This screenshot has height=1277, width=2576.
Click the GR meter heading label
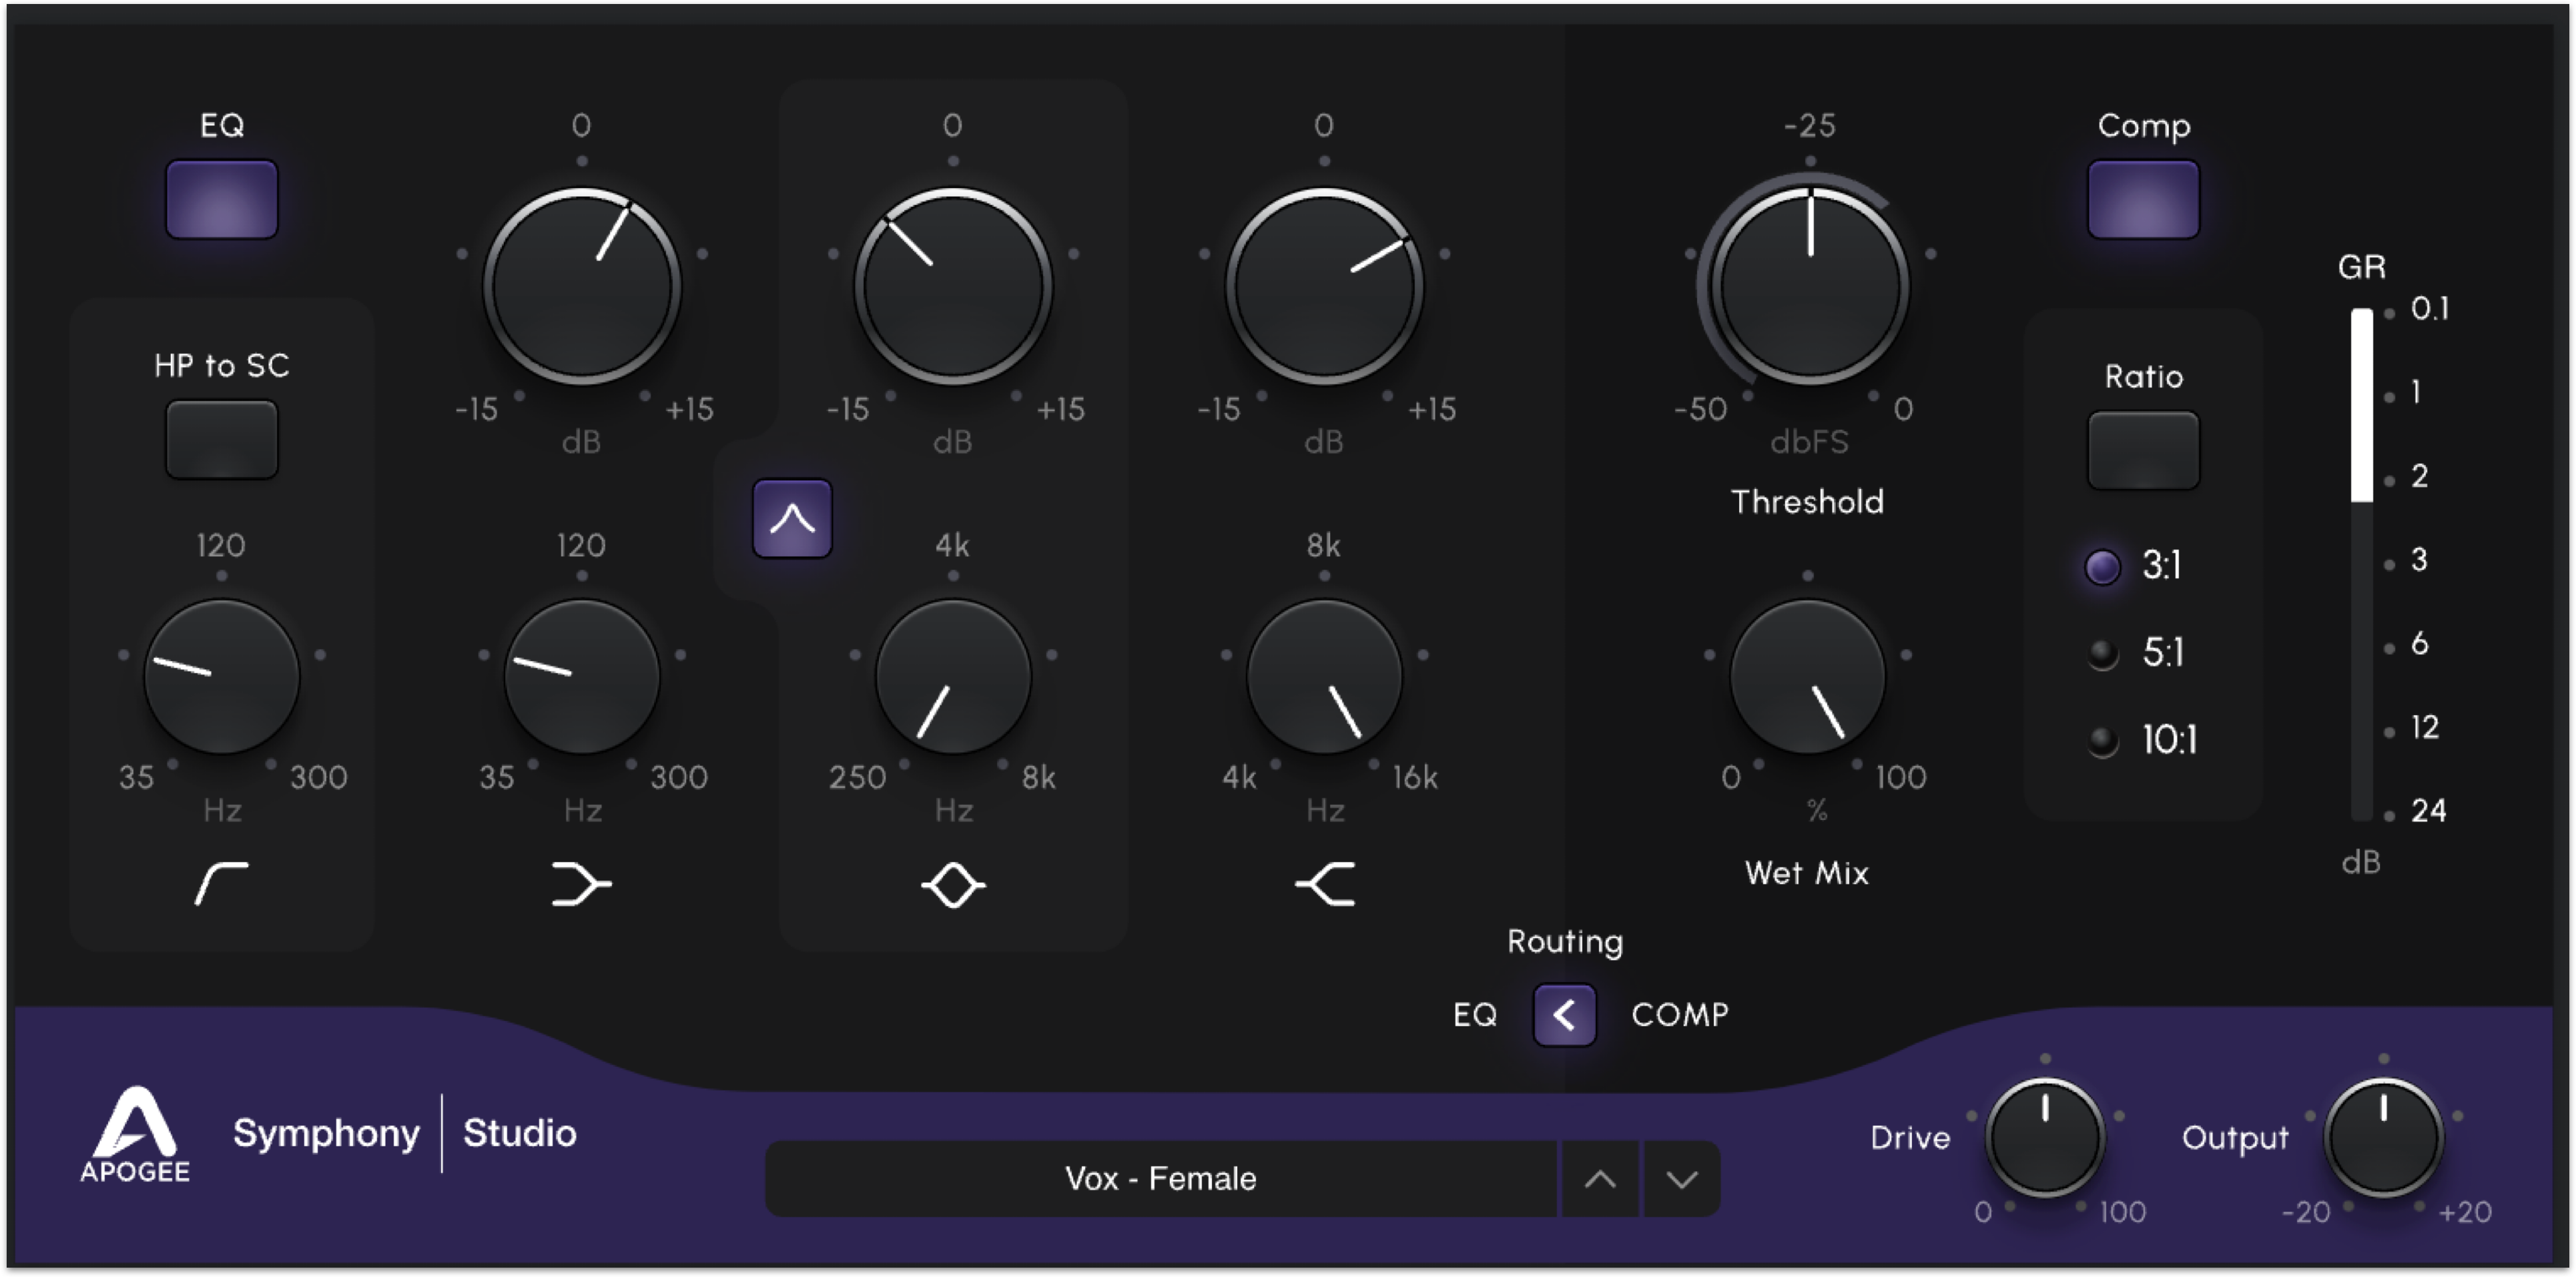coord(2361,267)
